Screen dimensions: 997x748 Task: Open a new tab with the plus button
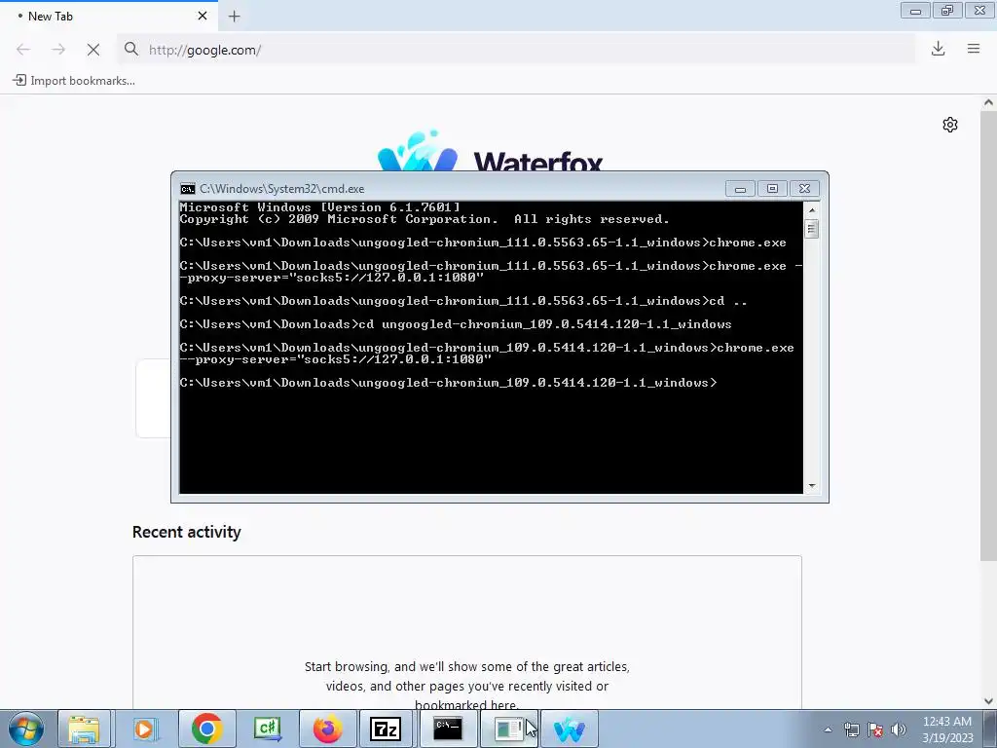tap(234, 17)
